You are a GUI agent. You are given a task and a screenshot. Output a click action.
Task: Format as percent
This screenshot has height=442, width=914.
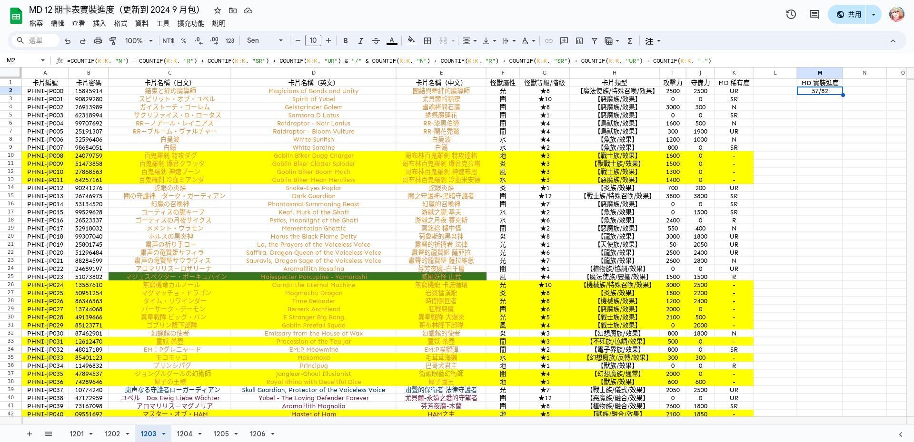tap(184, 41)
